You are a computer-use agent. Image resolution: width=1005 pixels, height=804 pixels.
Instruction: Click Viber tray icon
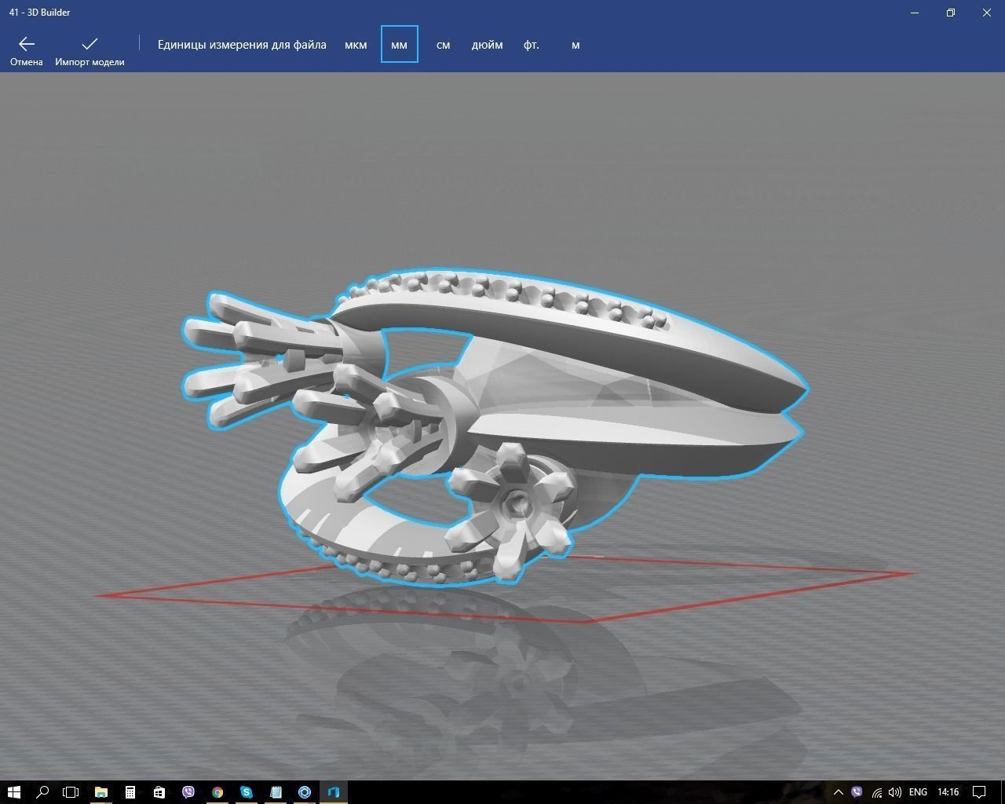coord(857,792)
